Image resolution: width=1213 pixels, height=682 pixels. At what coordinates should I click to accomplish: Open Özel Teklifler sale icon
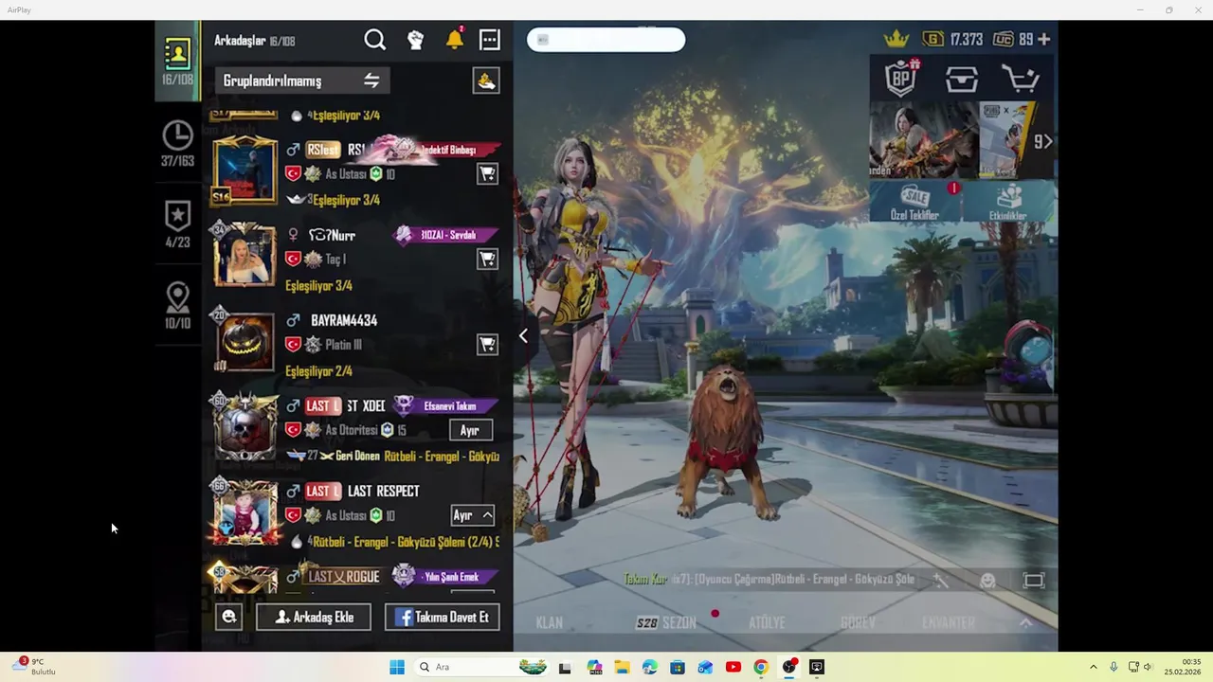(x=914, y=202)
